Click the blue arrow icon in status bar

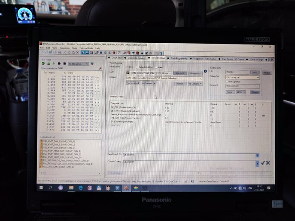pyautogui.click(x=192, y=181)
